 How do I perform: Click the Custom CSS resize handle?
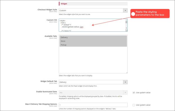pyautogui.click(x=126, y=30)
